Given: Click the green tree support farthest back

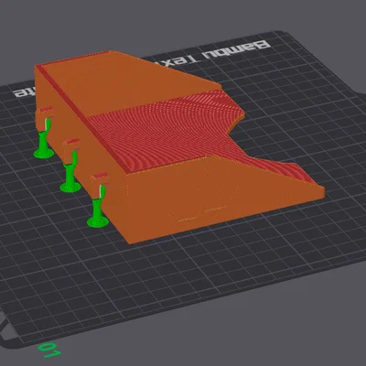Looking at the screenshot, I should 44,139.
